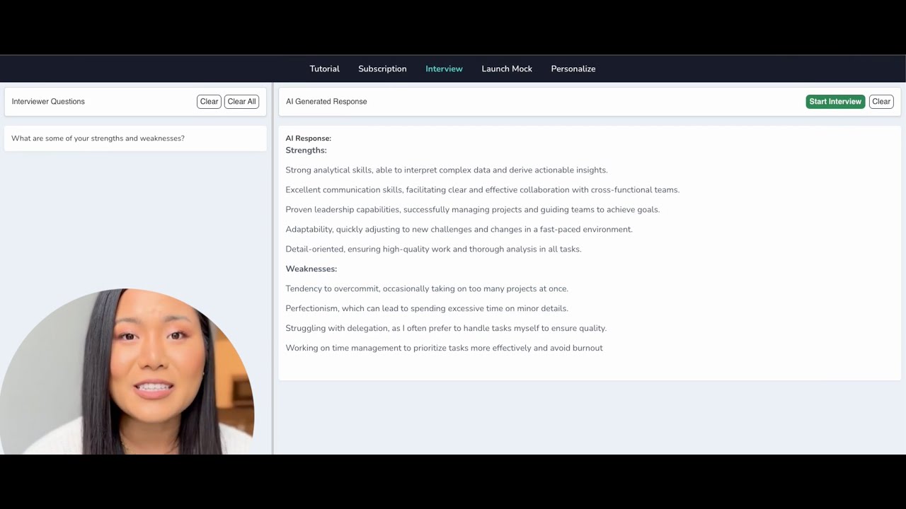Click Clear All in Interviewer Questions
The width and height of the screenshot is (906, 509).
pyautogui.click(x=241, y=102)
